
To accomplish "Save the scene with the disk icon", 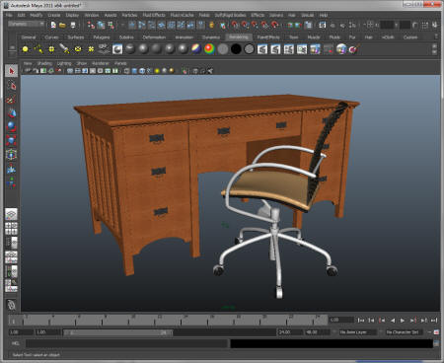I will coord(73,25).
